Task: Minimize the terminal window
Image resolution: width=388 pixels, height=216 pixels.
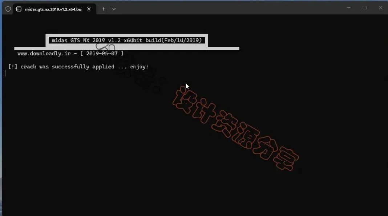Action: (x=349, y=8)
